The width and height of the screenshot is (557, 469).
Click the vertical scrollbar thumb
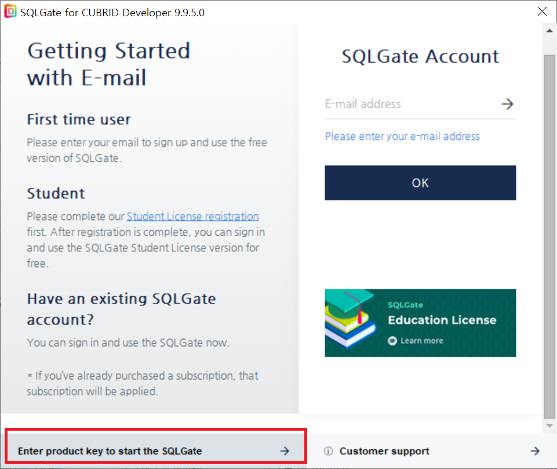(x=549, y=232)
